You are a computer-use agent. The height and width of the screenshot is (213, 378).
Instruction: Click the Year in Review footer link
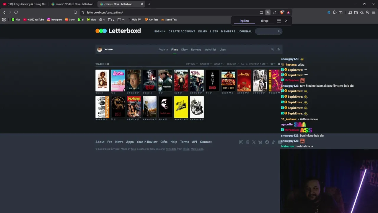[x=147, y=142]
